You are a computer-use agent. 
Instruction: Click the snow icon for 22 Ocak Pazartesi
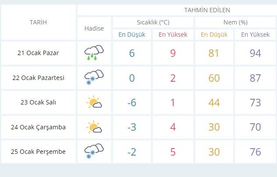[94, 78]
